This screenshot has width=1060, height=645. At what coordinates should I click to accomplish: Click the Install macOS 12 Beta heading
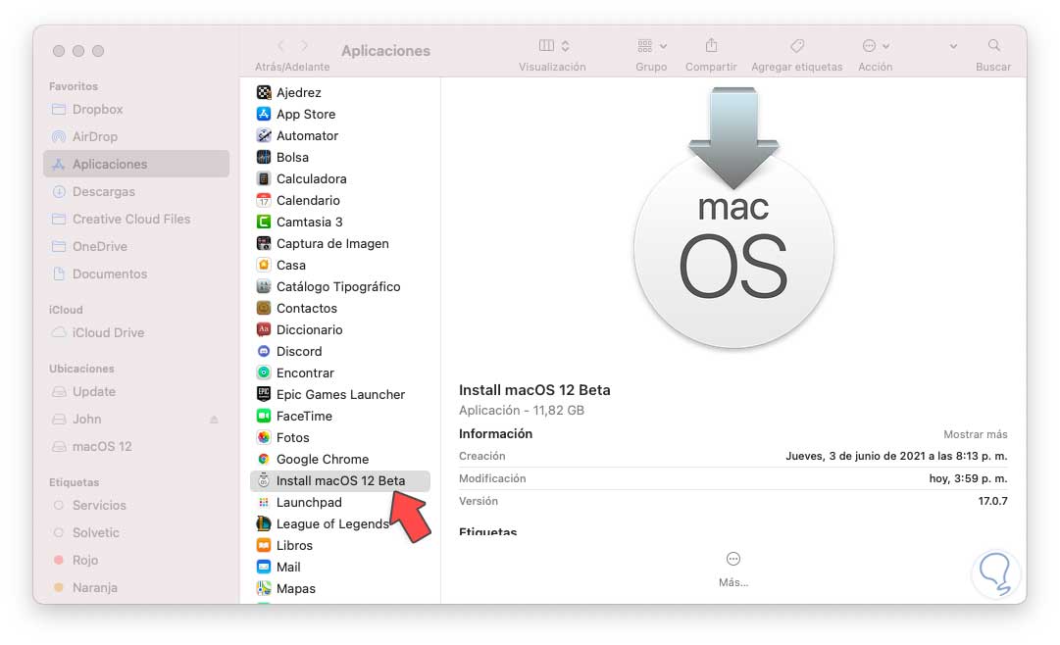[534, 390]
